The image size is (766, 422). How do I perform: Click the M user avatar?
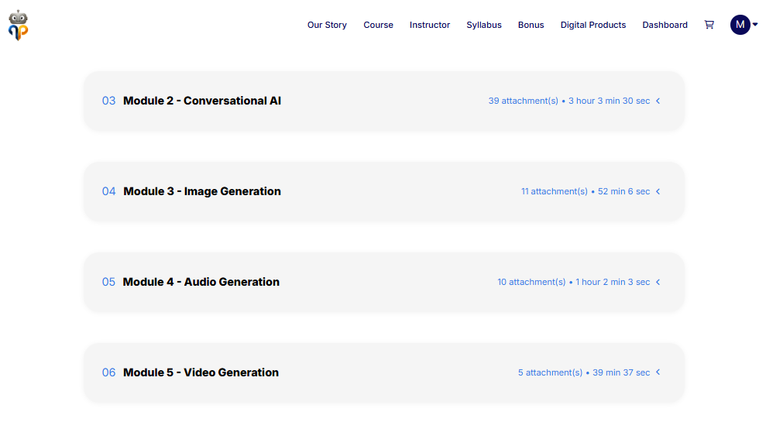coord(740,25)
